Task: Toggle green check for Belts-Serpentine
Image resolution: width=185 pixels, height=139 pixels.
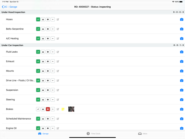Action: [38, 29]
